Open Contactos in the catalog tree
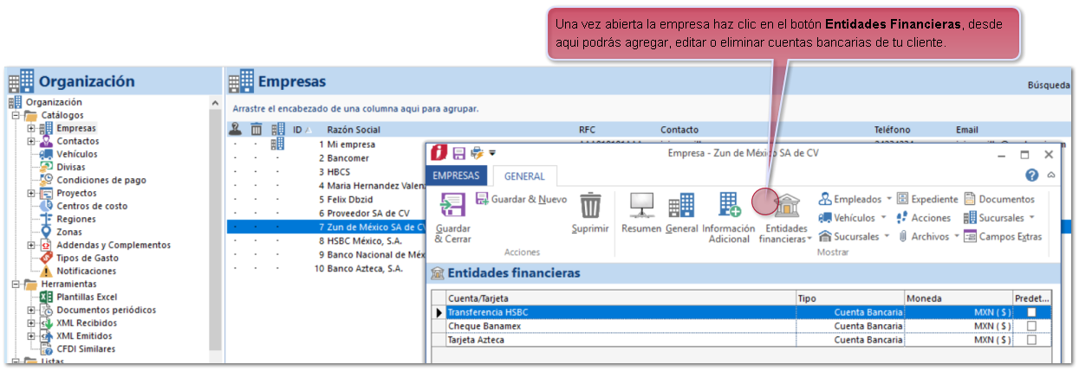Image resolution: width=1079 pixels, height=371 pixels. 78,141
